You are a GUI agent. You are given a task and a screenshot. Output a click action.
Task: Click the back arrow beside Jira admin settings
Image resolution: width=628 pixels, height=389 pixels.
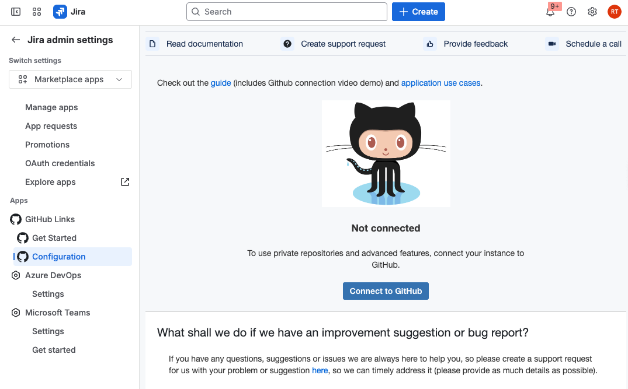[x=16, y=40]
